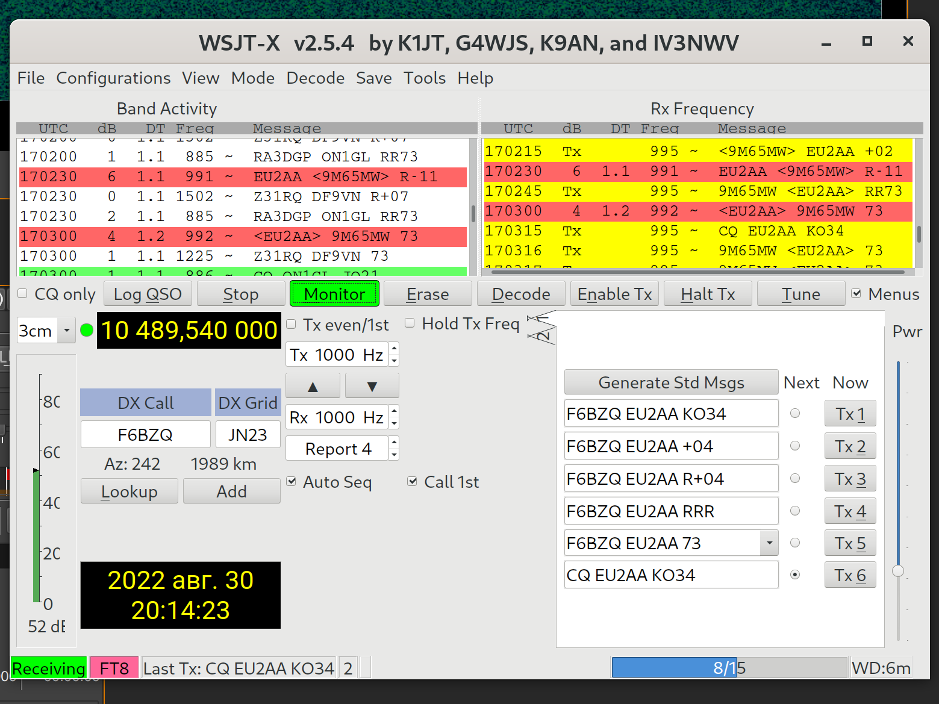The width and height of the screenshot is (939, 704).
Task: Click the tab 2 handle beside Hold Tx Freq
Action: pos(542,335)
